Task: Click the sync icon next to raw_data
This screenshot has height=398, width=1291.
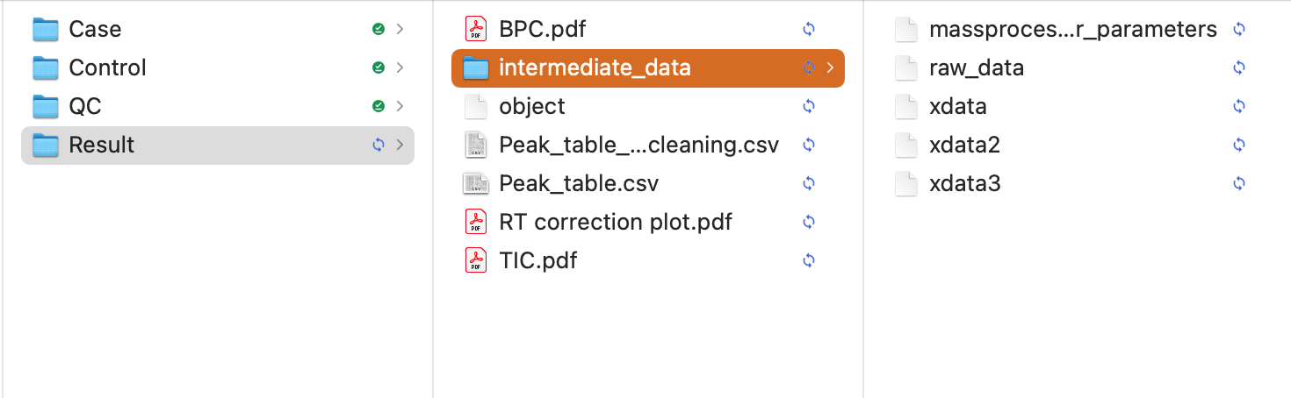Action: coord(1239,68)
